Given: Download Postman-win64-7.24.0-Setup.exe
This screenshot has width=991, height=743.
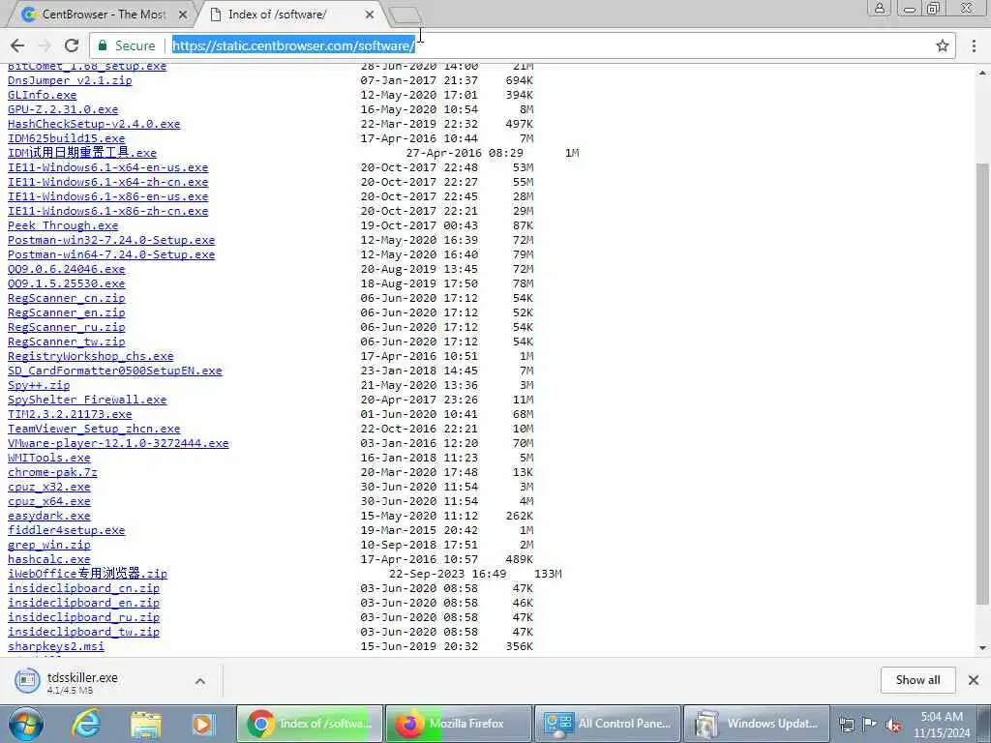Looking at the screenshot, I should tap(111, 254).
